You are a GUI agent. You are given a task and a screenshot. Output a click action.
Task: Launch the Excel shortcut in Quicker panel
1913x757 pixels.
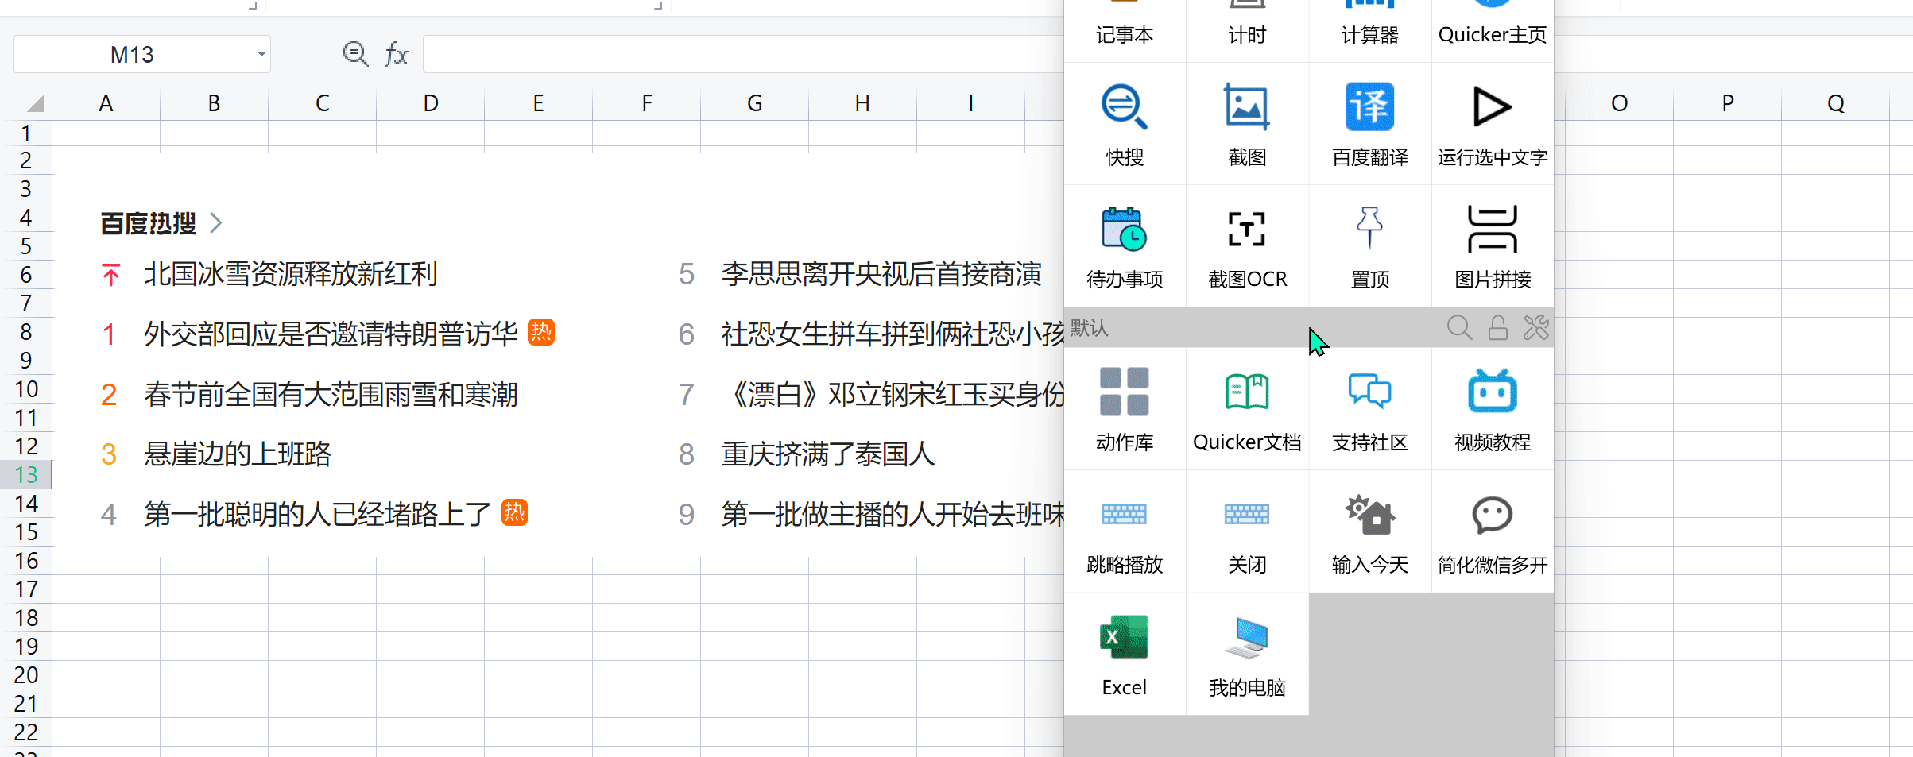1125,653
